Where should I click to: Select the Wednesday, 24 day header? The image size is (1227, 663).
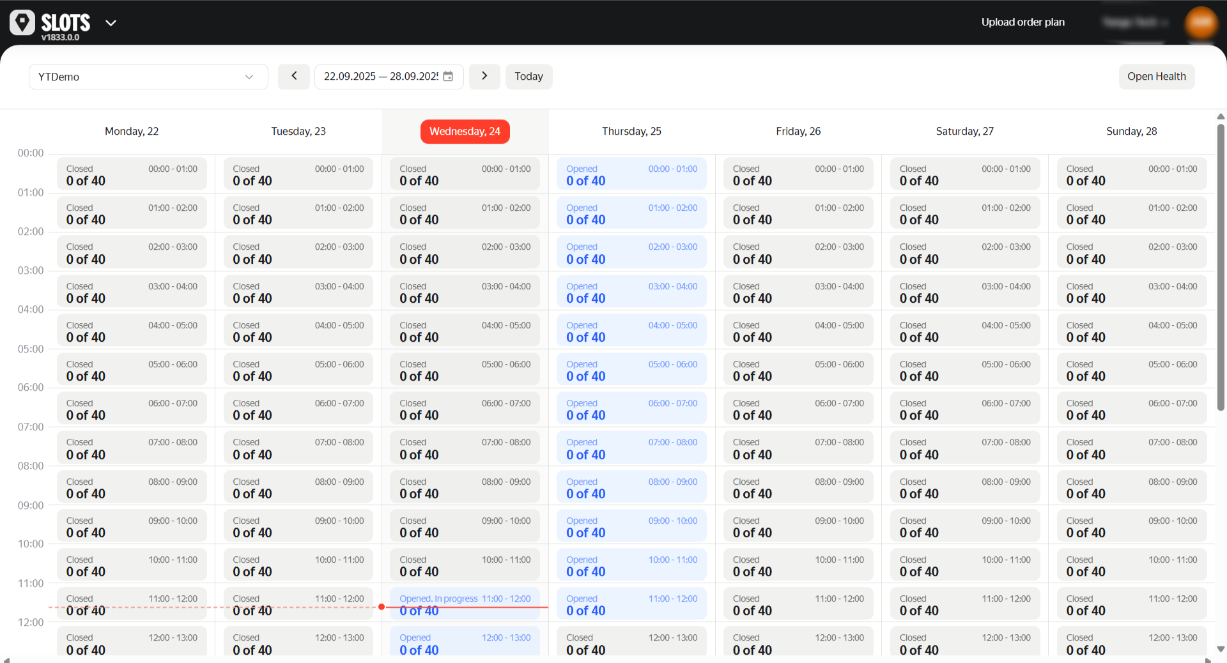pos(465,132)
